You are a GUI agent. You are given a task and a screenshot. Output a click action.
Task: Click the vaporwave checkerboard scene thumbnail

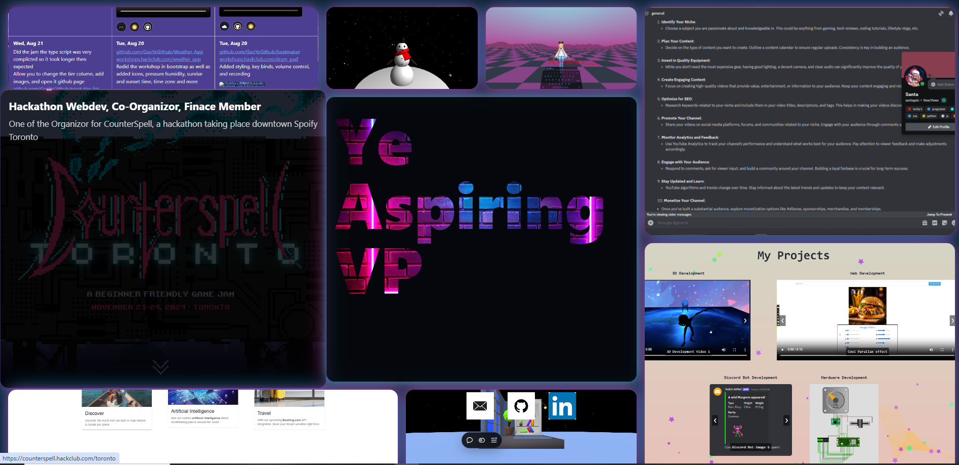tap(561, 48)
